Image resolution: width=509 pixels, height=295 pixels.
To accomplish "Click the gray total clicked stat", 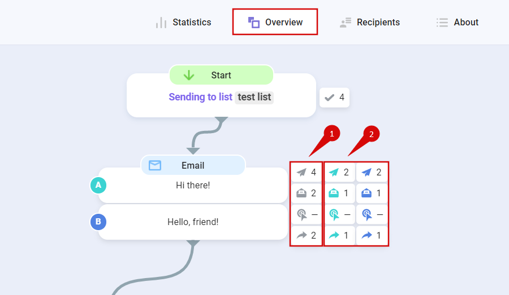I will pos(307,214).
